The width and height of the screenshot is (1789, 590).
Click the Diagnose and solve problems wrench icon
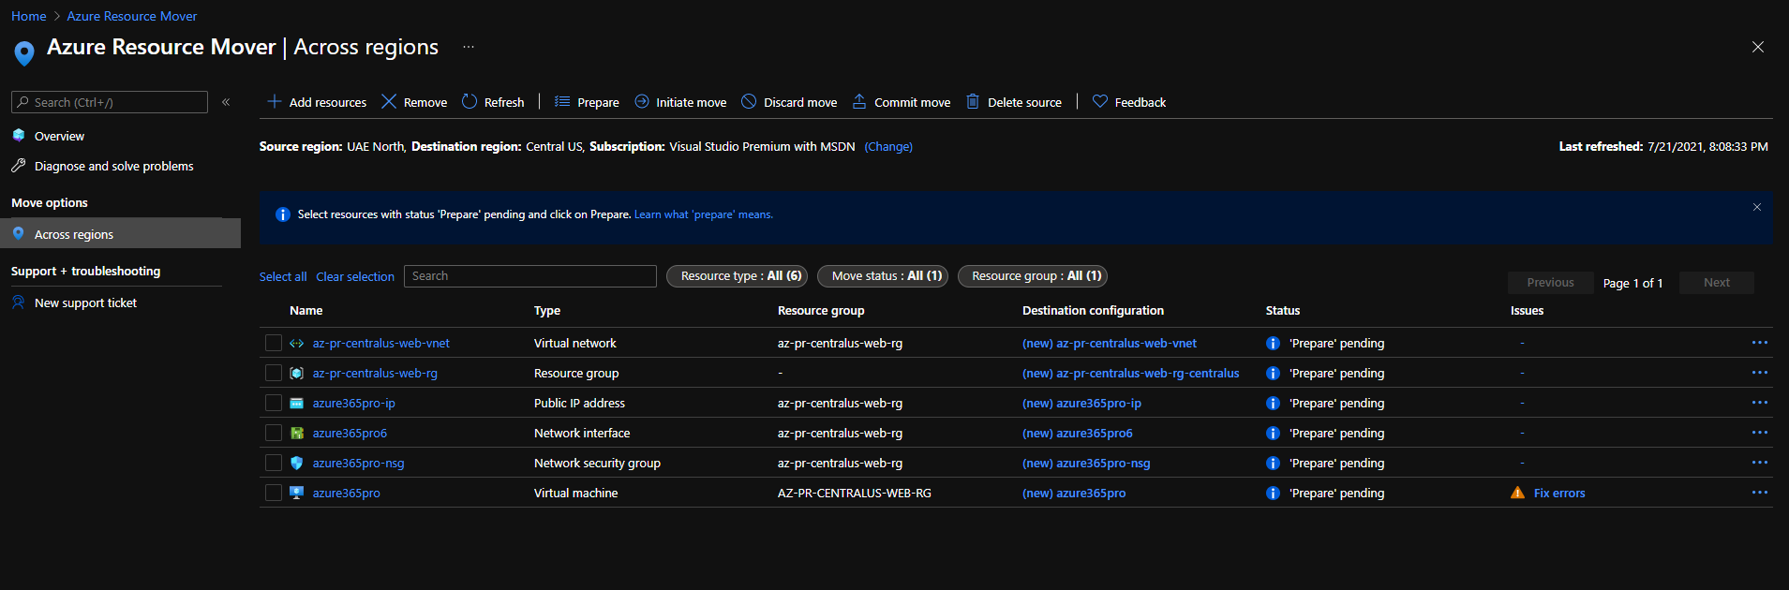19,165
